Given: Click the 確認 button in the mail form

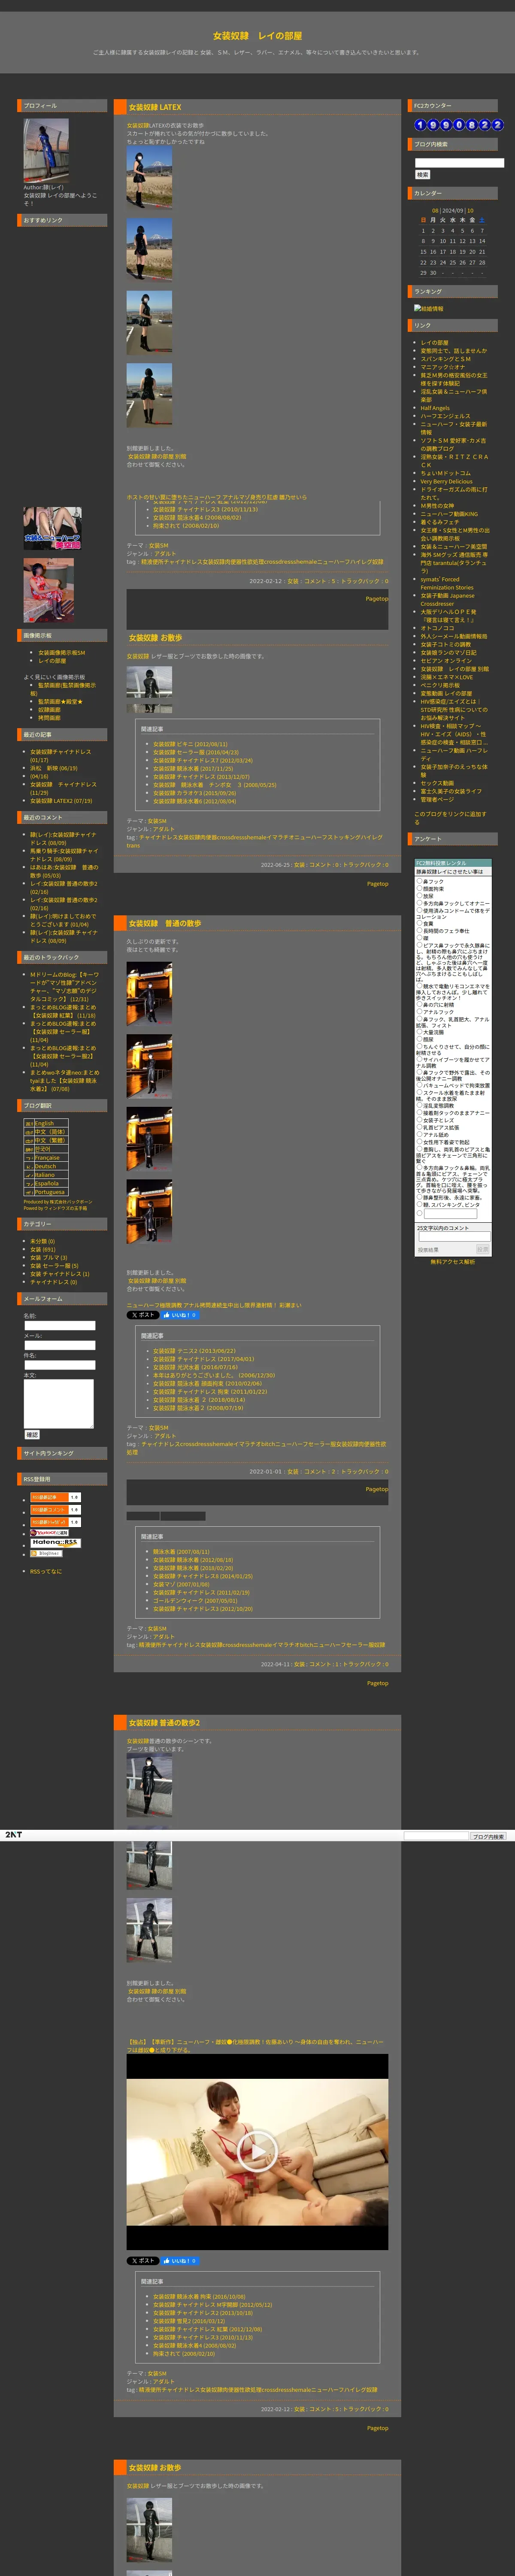Looking at the screenshot, I should (x=32, y=1434).
